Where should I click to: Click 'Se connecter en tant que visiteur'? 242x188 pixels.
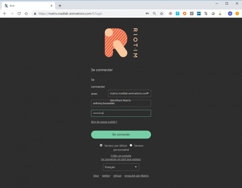[121, 159]
